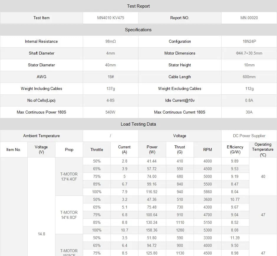Select the 11.39 efficiency value
277x256 pixels.
[x=235, y=238]
